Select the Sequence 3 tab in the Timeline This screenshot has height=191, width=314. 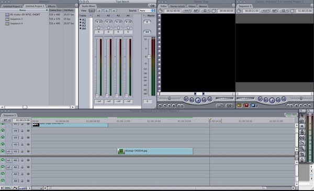click(x=9, y=115)
